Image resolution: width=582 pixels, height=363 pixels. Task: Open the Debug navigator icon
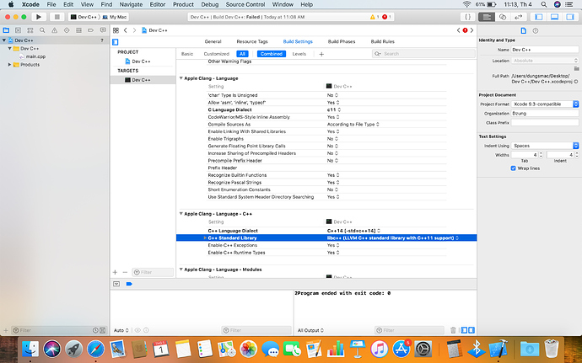point(78,30)
